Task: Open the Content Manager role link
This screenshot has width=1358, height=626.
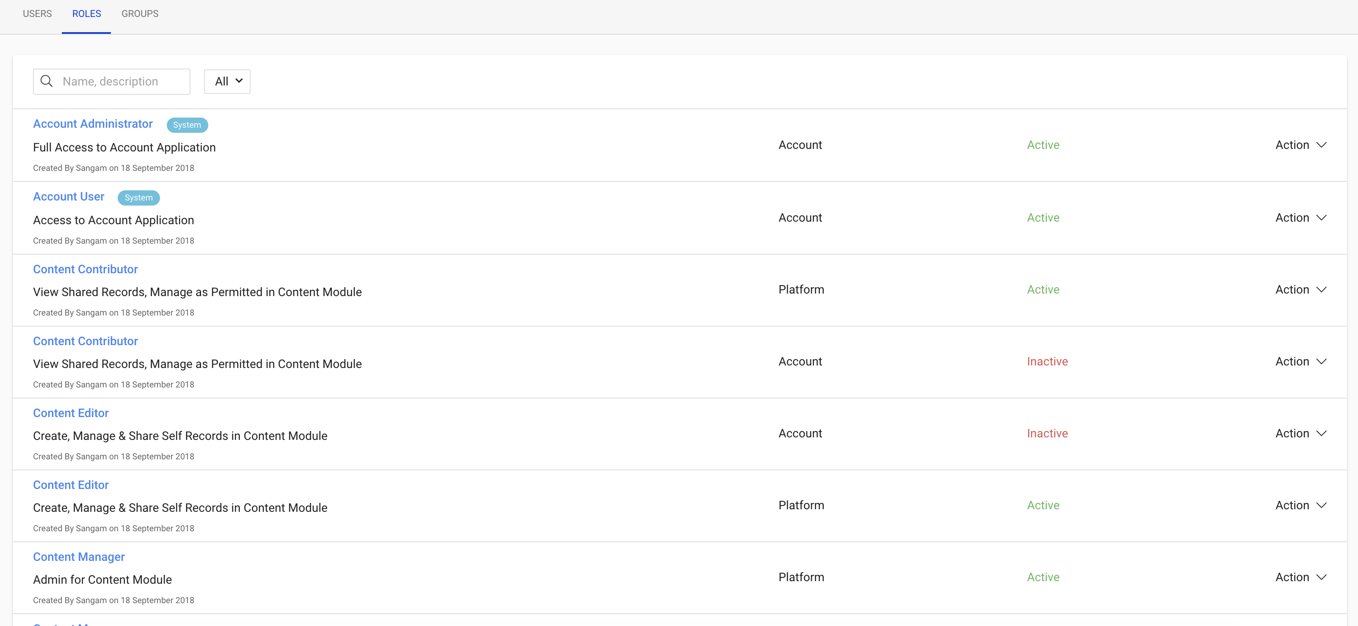Action: point(79,557)
